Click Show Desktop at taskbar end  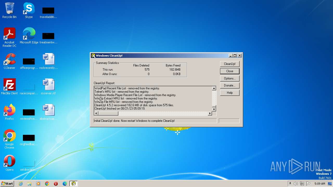pos(330,184)
